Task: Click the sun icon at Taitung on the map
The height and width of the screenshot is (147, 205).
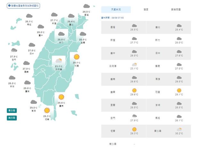Action: coord(61,96)
